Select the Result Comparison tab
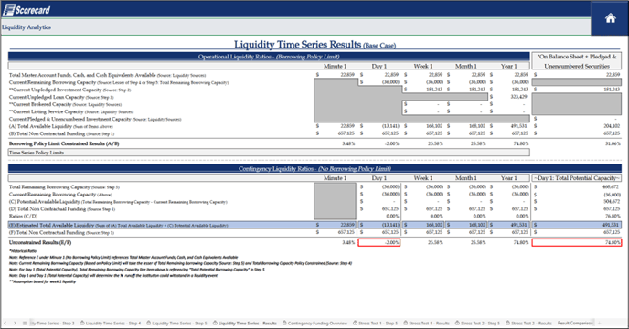 [575, 323]
